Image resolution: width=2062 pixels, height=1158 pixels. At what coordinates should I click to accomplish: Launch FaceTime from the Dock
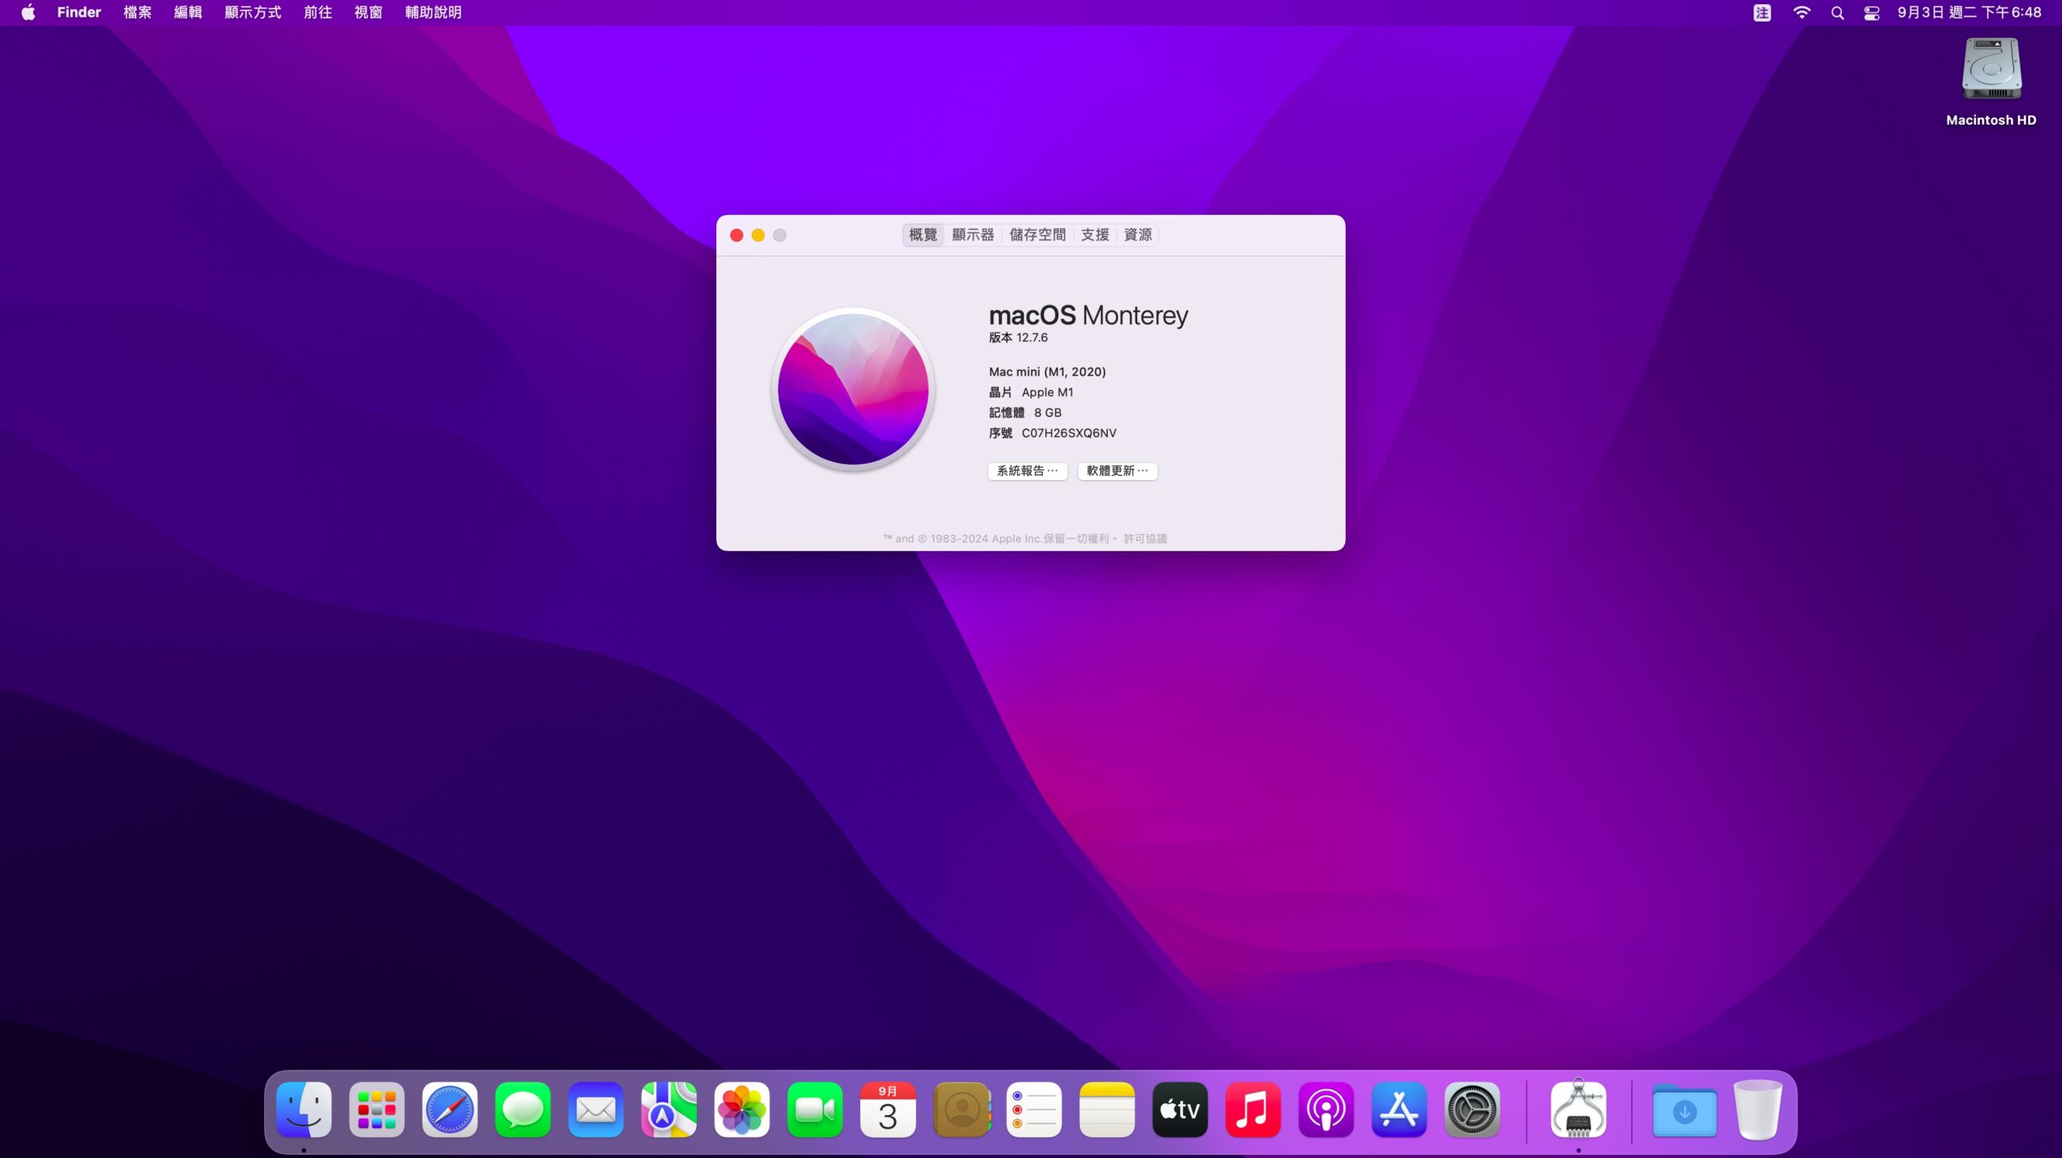click(x=815, y=1110)
